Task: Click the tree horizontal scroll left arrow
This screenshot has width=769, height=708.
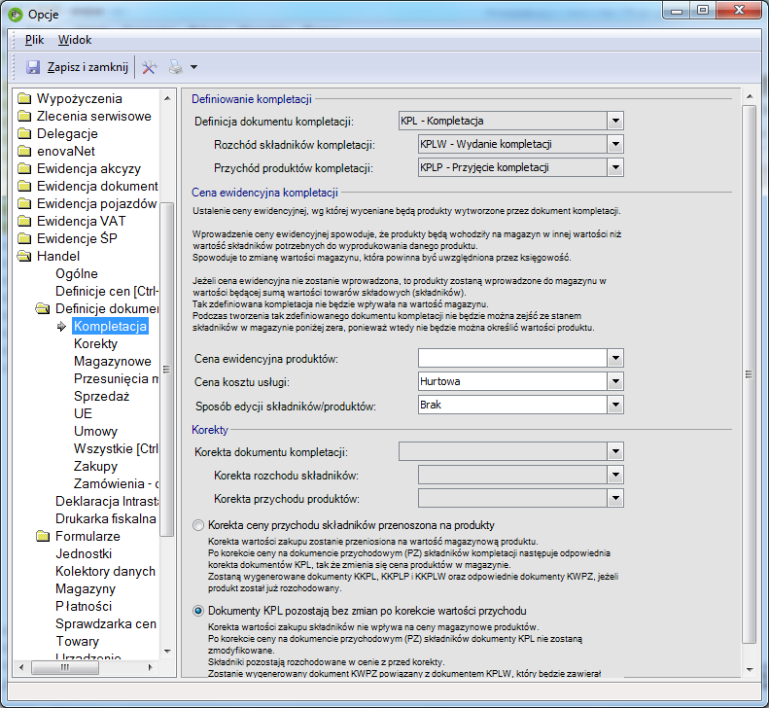Action: point(21,667)
